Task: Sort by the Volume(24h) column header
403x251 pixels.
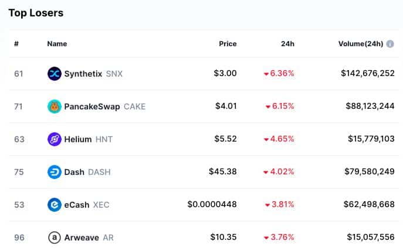Action: [360, 44]
